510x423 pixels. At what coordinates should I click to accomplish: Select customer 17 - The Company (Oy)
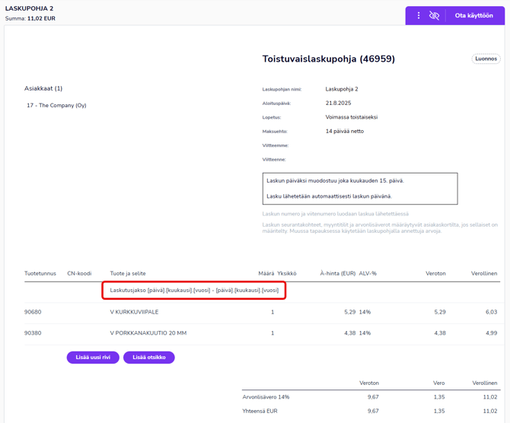pos(56,105)
